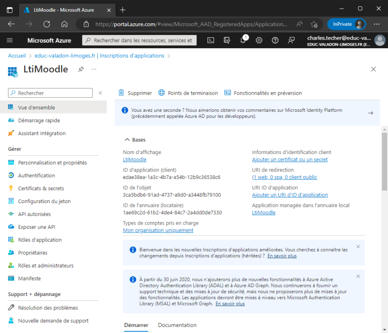Image resolution: width=388 pixels, height=333 pixels.
Task: Open the managed application LtiMoodle link
Action: 264,213
